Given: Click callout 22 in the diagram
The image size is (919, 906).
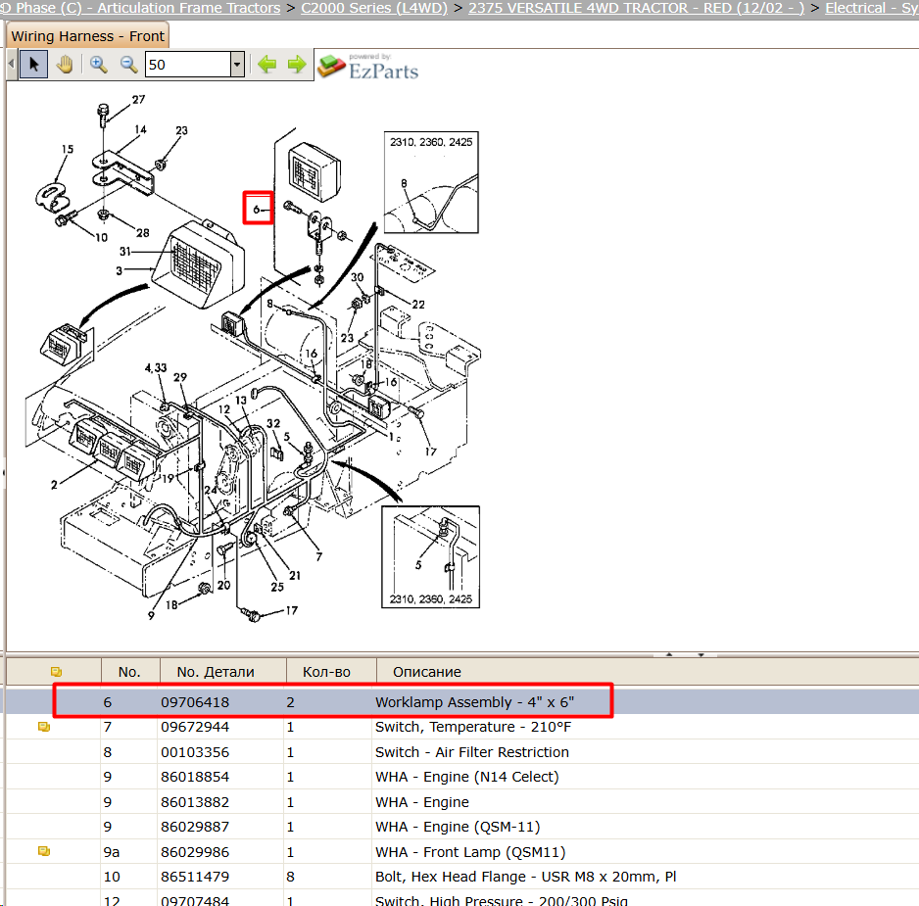Looking at the screenshot, I should [x=418, y=305].
